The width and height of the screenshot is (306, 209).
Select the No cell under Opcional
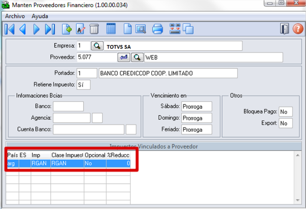[x=95, y=163]
